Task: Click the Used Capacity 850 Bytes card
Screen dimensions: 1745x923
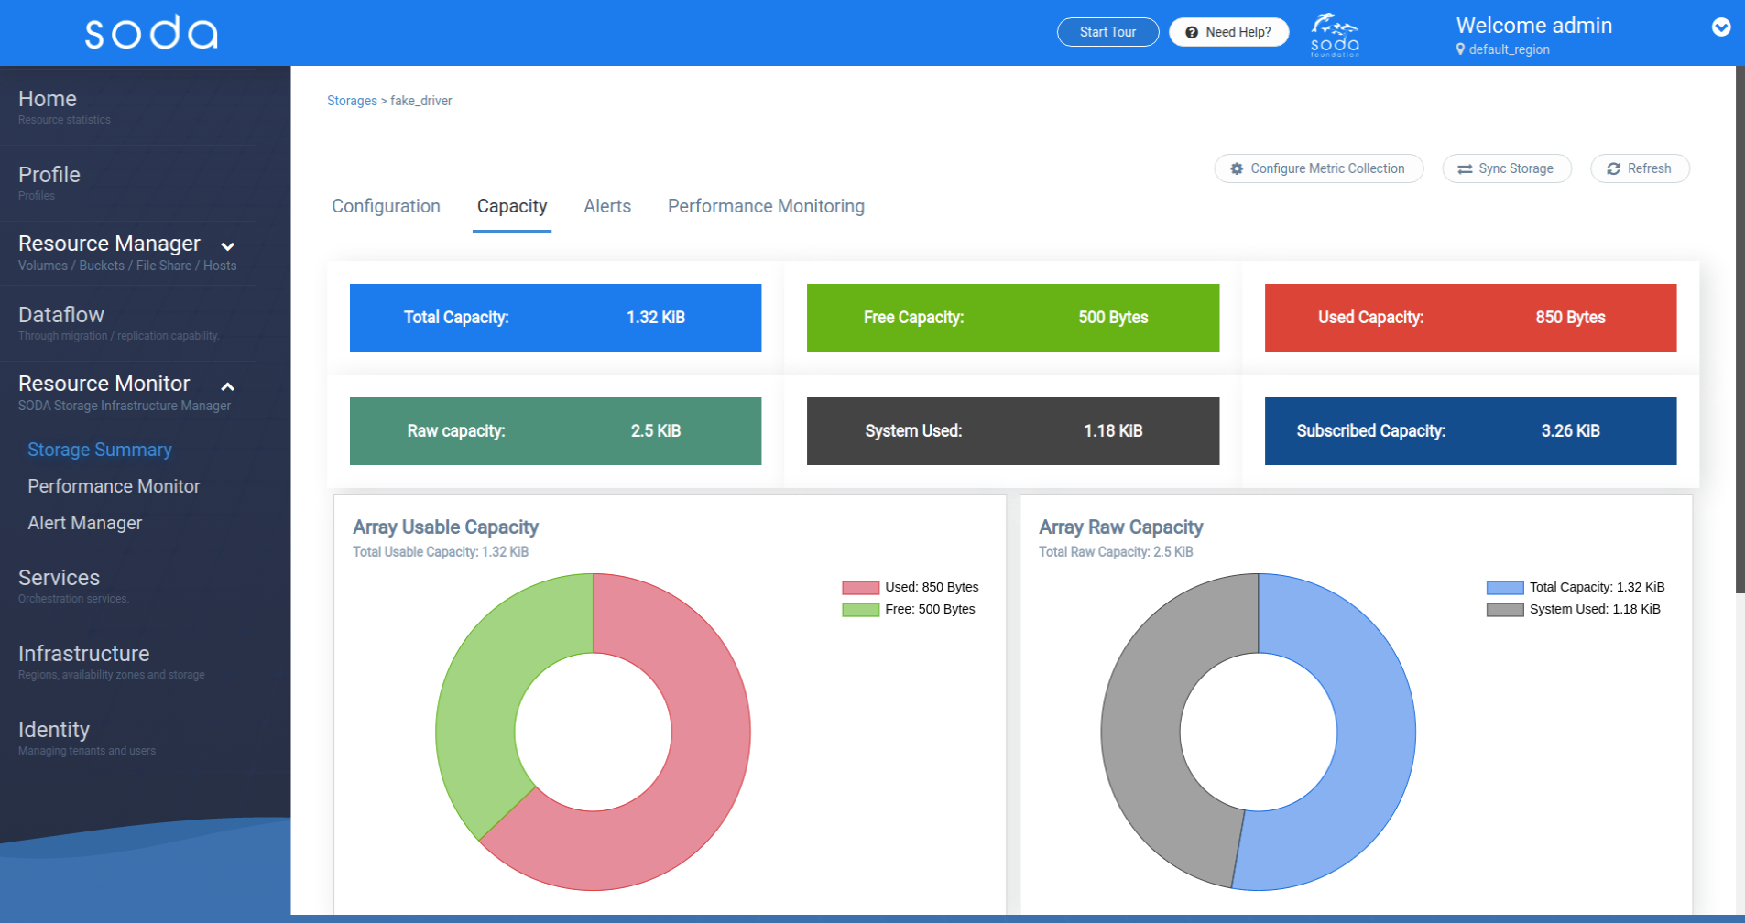Action: click(1470, 318)
